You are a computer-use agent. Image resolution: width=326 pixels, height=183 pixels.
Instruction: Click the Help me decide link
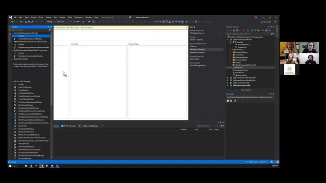click(x=87, y=27)
